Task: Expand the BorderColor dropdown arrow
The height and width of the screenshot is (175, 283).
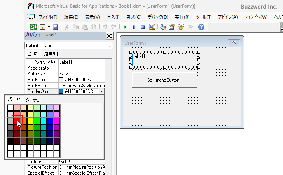Action: (101, 91)
